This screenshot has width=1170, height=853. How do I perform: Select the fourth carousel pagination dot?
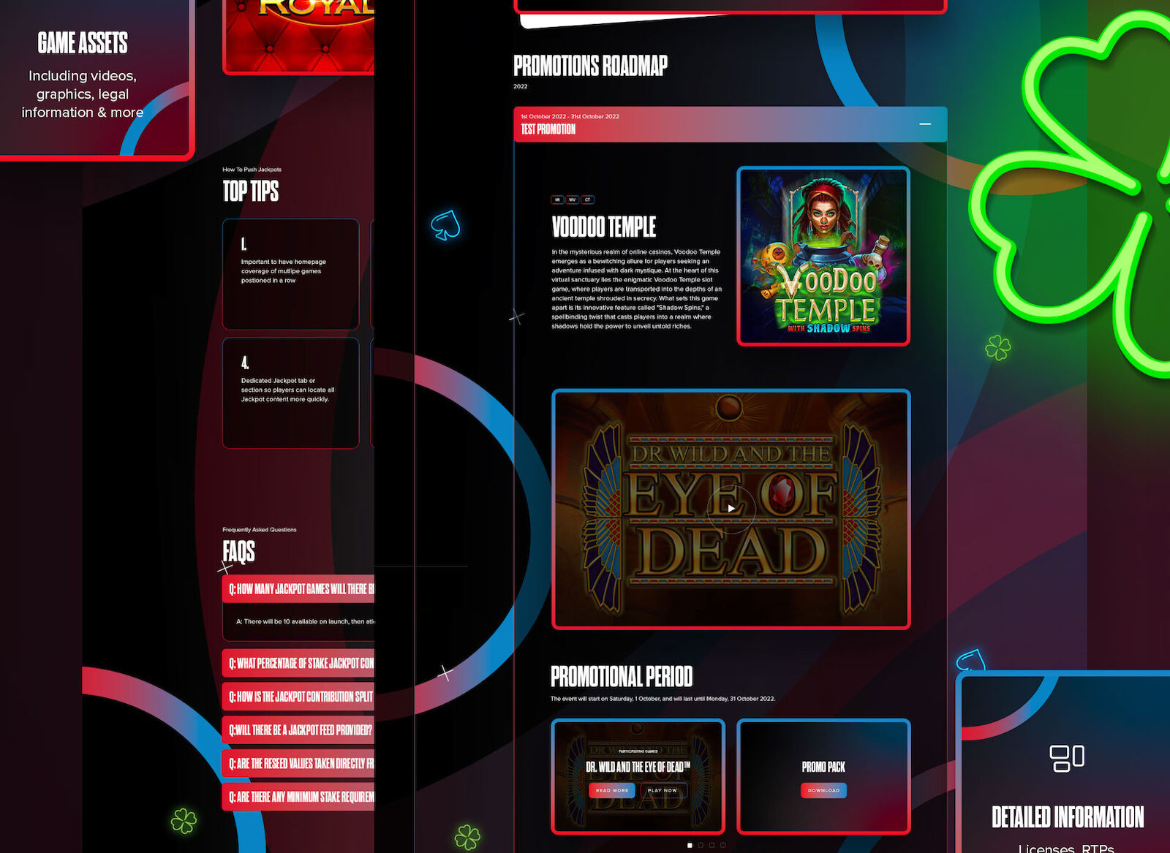coord(723,845)
